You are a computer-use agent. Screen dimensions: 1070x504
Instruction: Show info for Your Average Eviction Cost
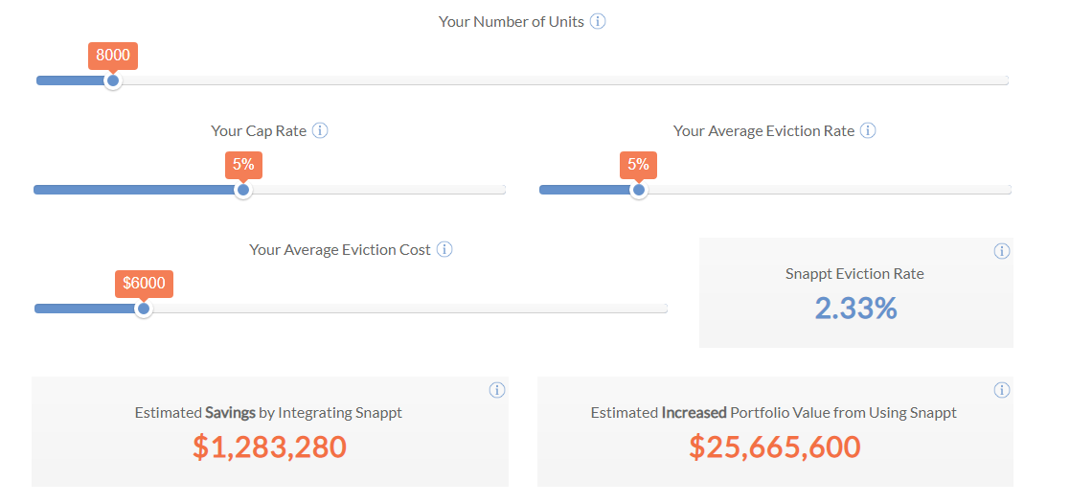click(444, 249)
